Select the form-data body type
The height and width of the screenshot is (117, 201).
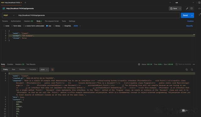pos(16,26)
